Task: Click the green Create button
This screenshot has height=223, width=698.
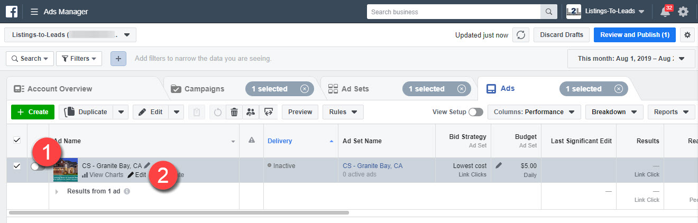Action: point(33,112)
